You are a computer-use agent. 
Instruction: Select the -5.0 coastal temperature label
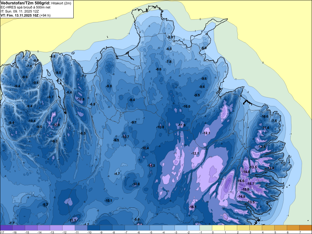(x=170, y=38)
